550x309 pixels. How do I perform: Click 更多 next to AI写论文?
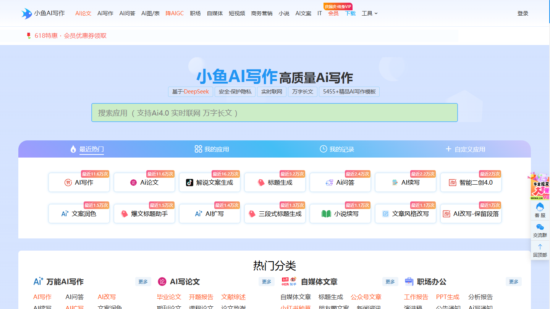[267, 282]
